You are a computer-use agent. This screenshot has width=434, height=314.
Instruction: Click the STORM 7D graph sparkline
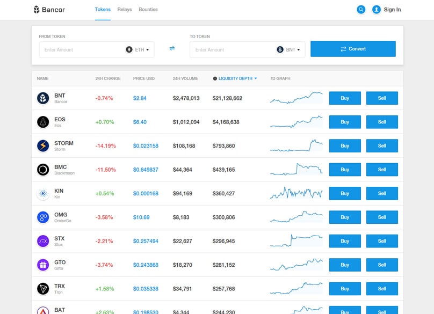coord(296,145)
